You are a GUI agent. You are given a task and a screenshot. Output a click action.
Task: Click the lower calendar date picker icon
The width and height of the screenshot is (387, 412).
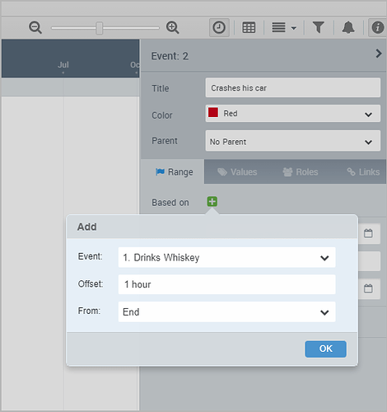coord(368,288)
